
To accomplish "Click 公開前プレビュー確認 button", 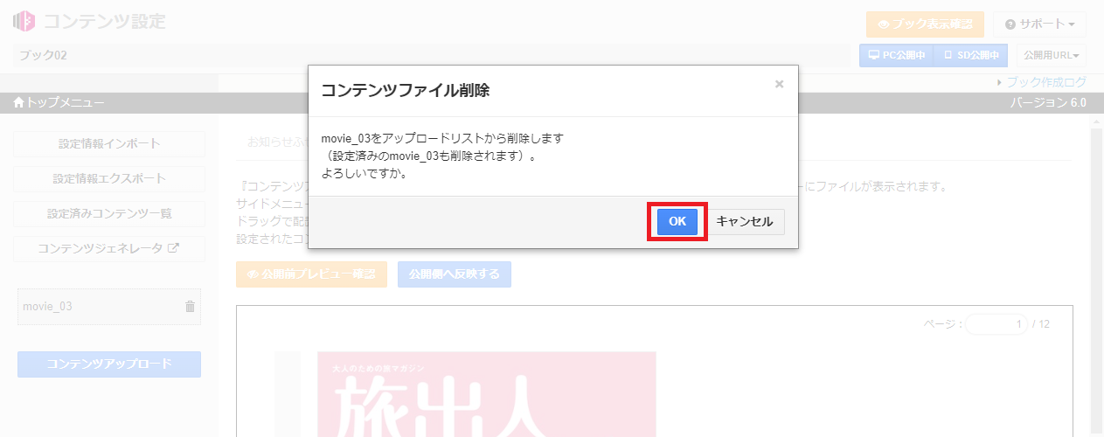I will 310,274.
